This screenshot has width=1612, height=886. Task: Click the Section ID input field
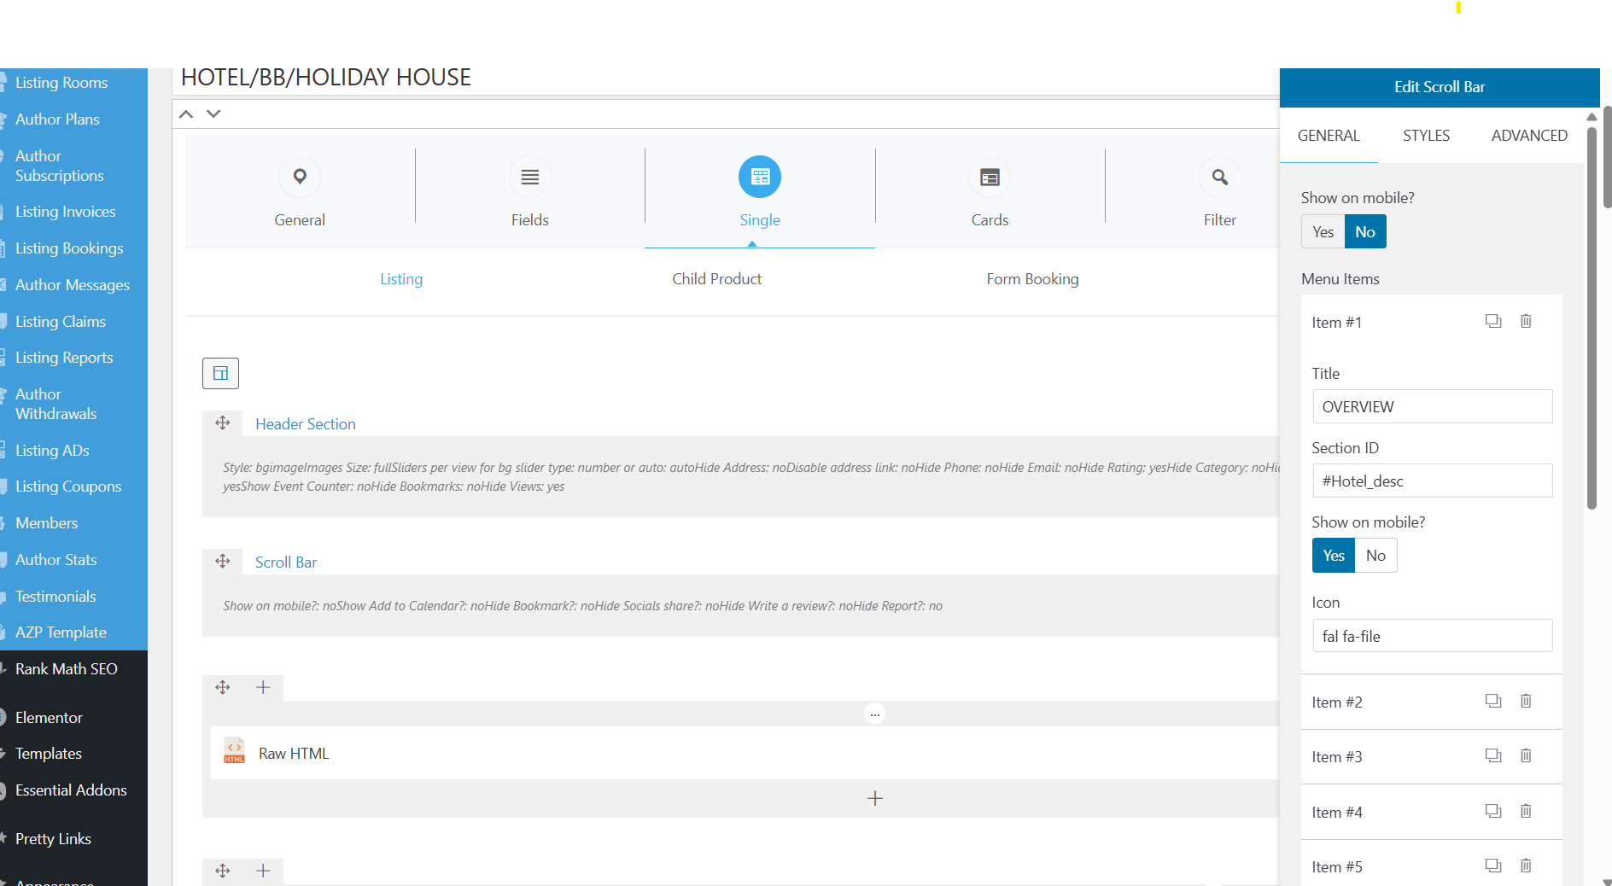coord(1432,481)
